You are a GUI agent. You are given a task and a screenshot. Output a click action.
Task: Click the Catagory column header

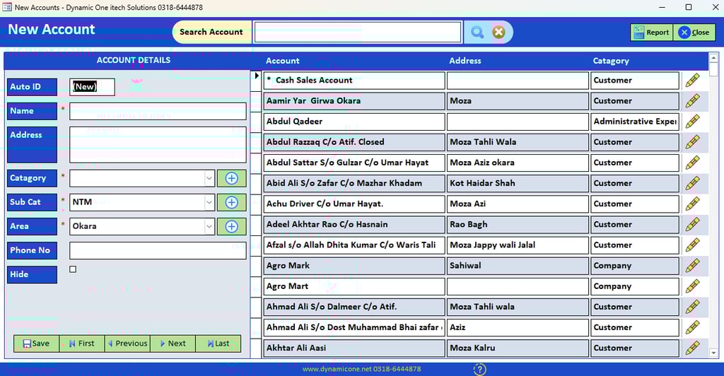(611, 61)
